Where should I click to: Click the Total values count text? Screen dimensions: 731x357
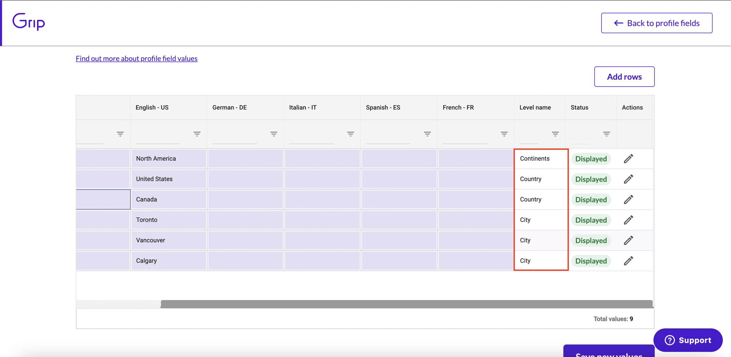[613, 319]
